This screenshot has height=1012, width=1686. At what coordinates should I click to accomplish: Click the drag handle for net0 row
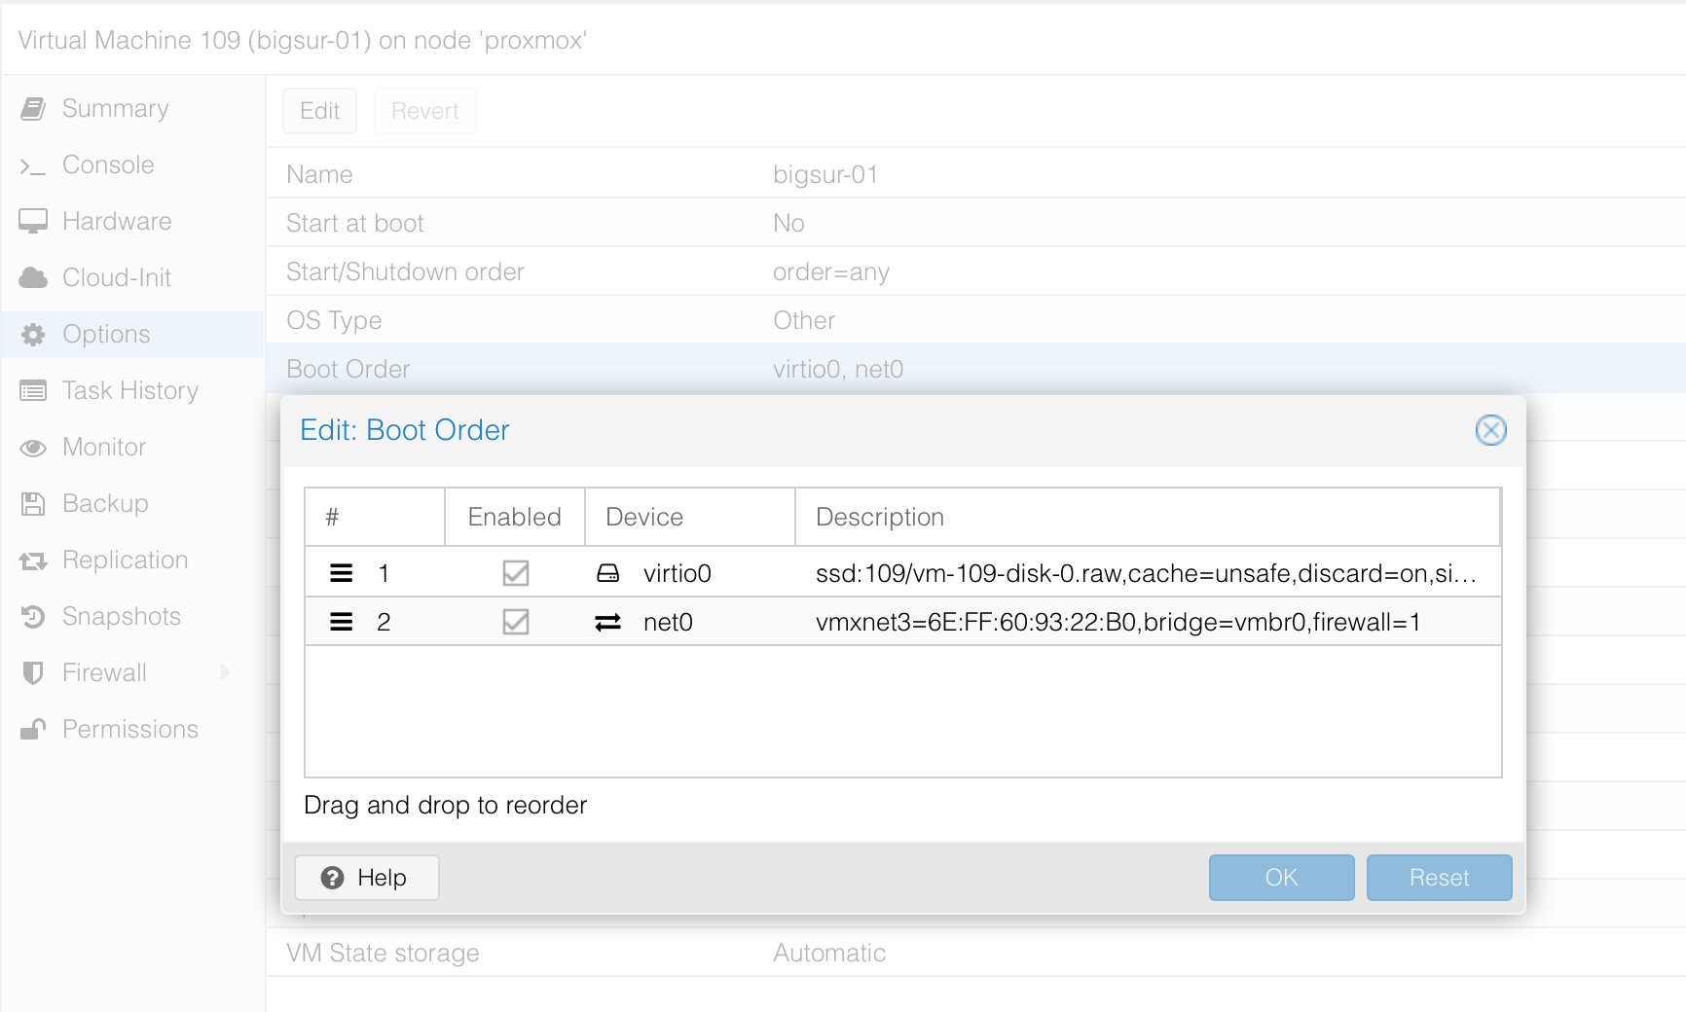(x=341, y=622)
